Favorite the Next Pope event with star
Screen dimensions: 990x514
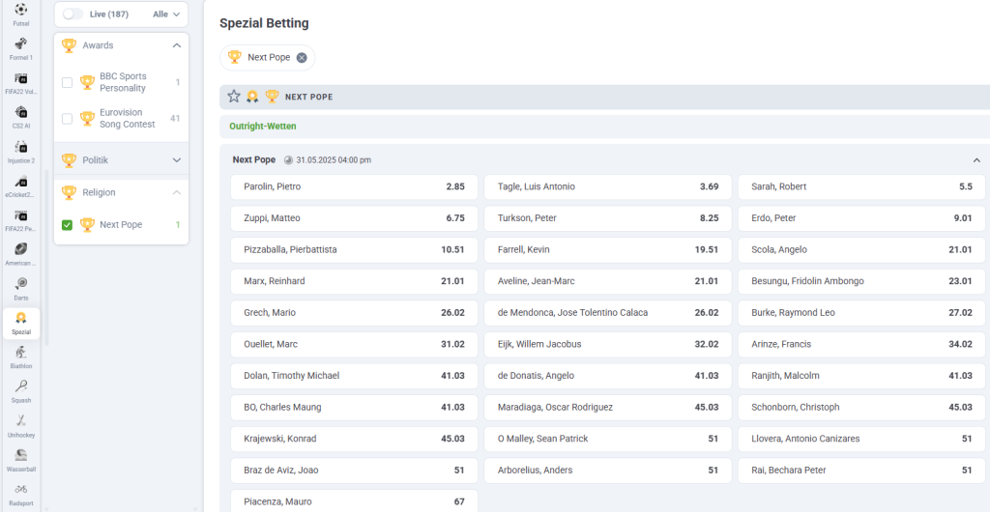pyautogui.click(x=234, y=97)
